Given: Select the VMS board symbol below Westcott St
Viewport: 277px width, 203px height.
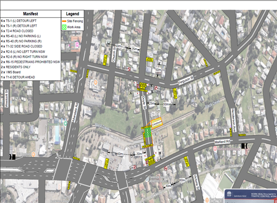Looking at the screenshot, I should pyautogui.click(x=12, y=157).
